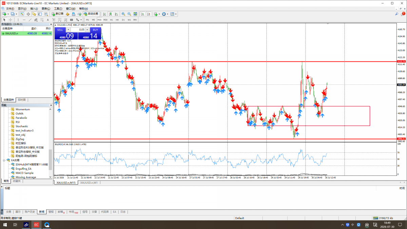Click the lot volume 0.05 input field
407x229 pixels.
(x=78, y=30)
